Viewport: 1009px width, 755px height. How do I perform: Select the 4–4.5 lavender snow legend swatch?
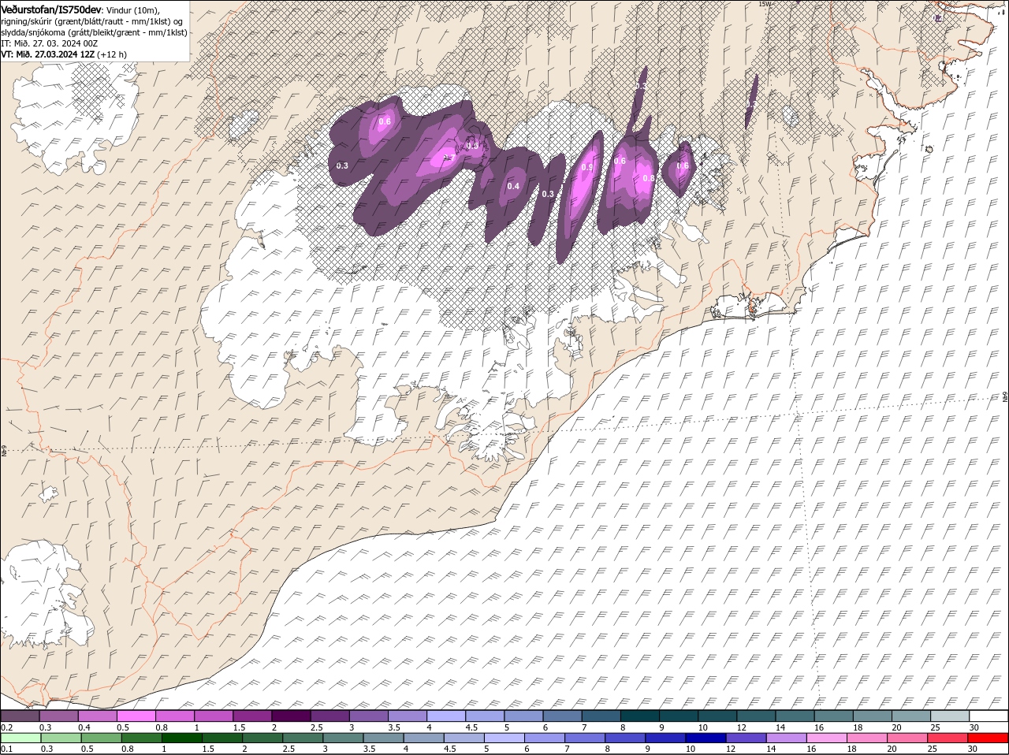click(447, 716)
